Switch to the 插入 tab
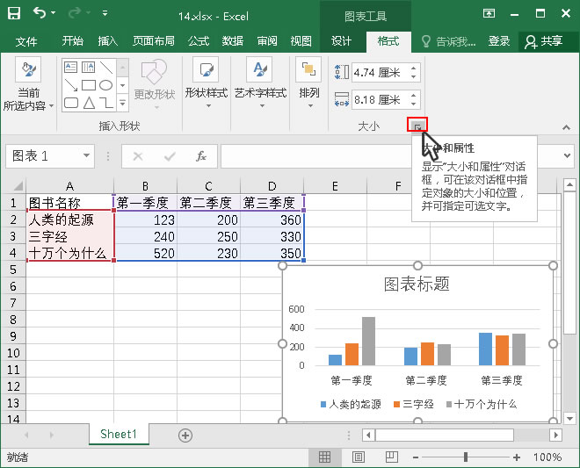This screenshot has width=580, height=468. (107, 41)
